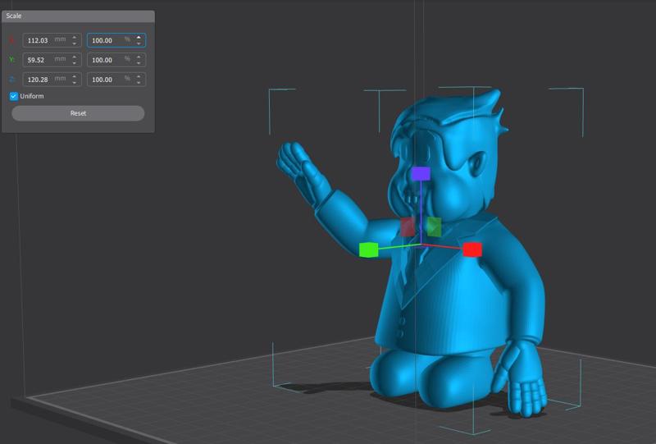Grab the blue Z-axis scale handle
The height and width of the screenshot is (444, 656).
(x=421, y=173)
